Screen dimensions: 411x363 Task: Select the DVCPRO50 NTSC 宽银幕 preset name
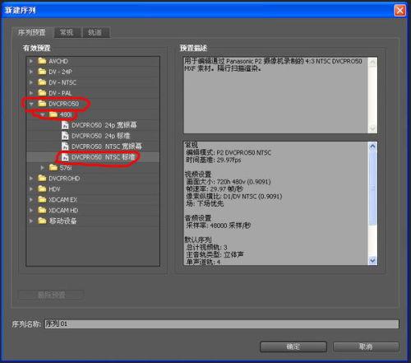pos(107,147)
